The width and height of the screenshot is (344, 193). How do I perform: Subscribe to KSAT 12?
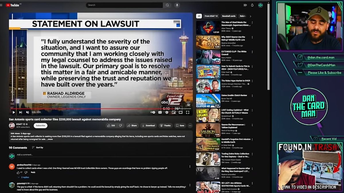pos(40,126)
